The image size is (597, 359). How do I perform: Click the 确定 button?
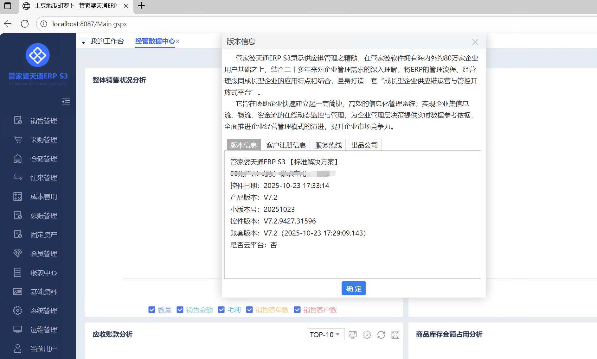[x=354, y=288]
